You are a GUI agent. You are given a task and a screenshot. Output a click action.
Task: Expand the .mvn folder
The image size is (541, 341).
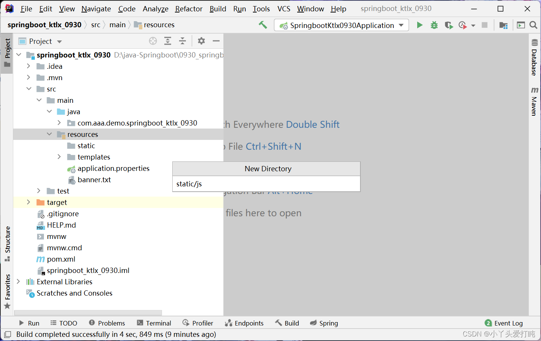(29, 77)
